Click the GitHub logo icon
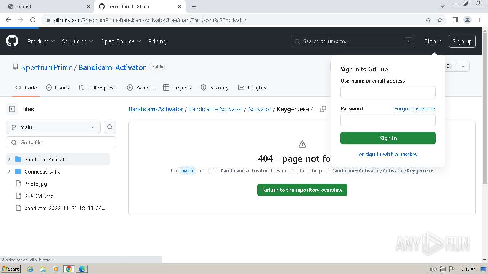Viewport: 488px width, 274px height. tap(12, 41)
